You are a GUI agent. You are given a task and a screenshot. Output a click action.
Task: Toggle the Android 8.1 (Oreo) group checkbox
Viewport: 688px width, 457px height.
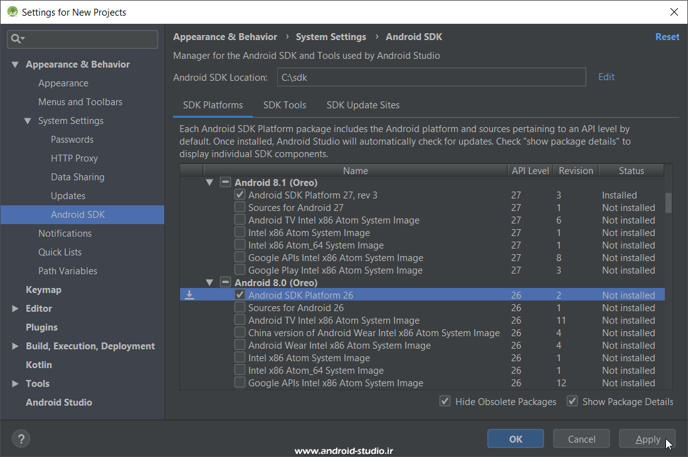pyautogui.click(x=225, y=182)
